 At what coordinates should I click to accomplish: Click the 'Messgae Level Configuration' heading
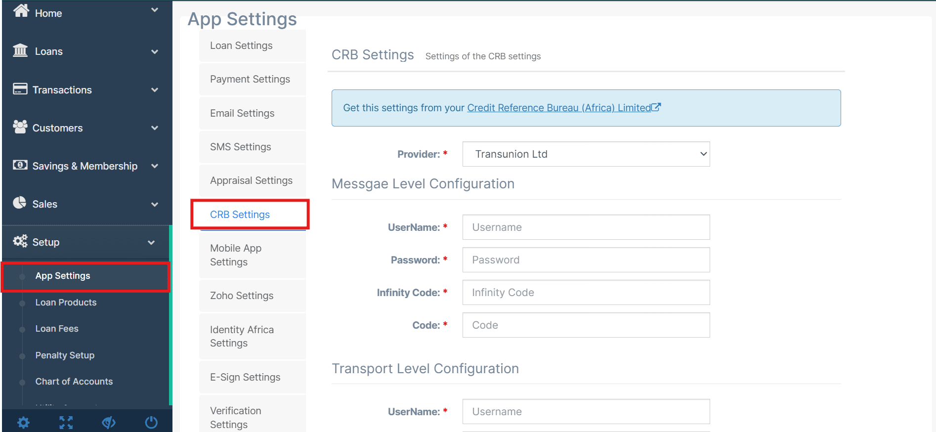tap(423, 184)
